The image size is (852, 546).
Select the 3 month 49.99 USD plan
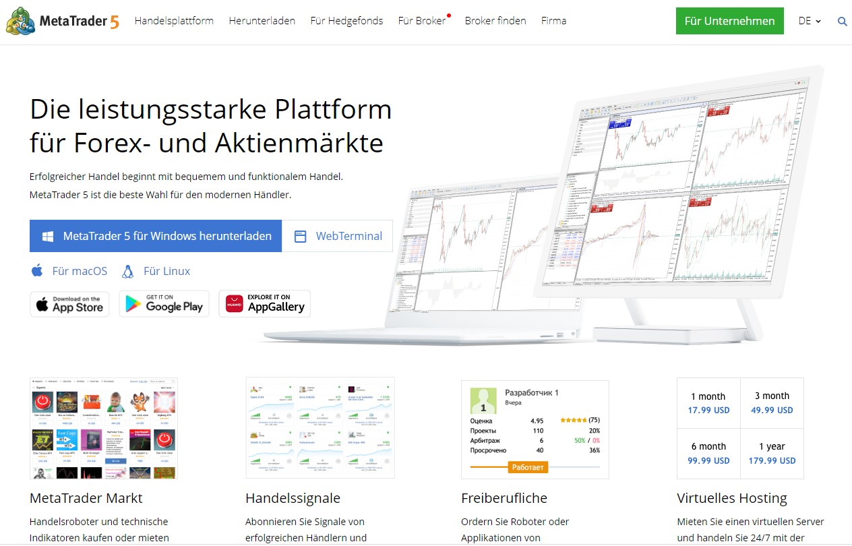[x=772, y=403]
